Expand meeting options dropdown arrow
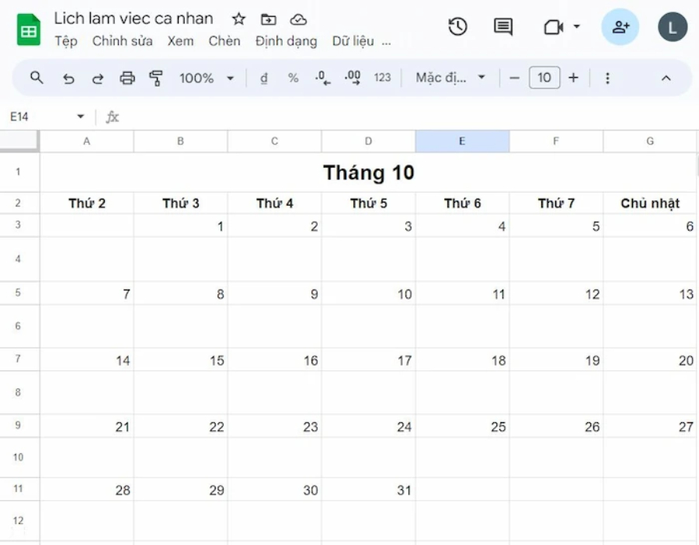Screen dimensions: 699x545 click(576, 26)
